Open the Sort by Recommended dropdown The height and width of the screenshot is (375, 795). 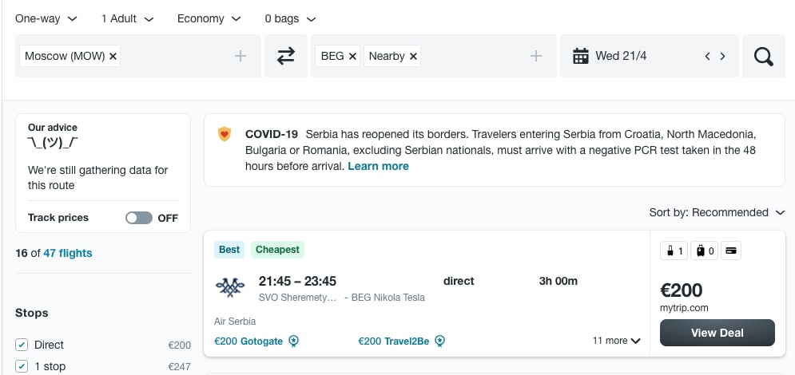[x=717, y=212]
